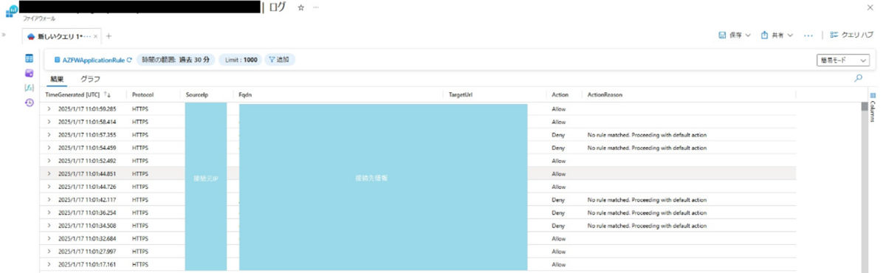The image size is (886, 273).
Task: Expand row 2025/1/17 11:01:42.117
Action: [x=49, y=199]
